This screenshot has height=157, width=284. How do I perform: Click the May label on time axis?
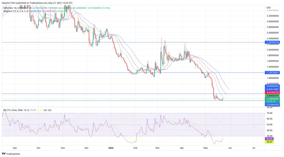coord(206,148)
